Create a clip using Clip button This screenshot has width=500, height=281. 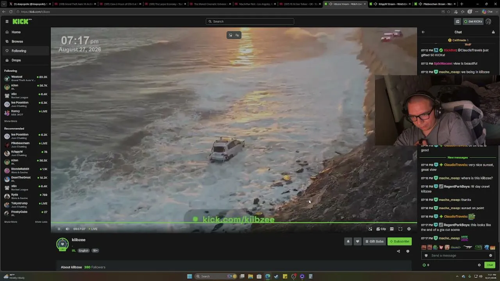coord(381,229)
